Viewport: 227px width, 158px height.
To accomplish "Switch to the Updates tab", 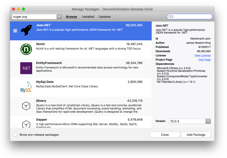I will pos(105,17).
